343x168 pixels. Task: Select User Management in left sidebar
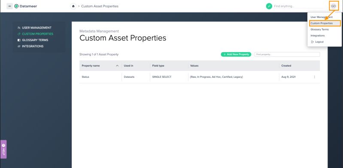point(36,28)
